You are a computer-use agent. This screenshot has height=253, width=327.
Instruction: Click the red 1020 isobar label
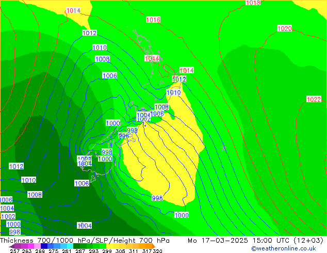[x=285, y=28]
